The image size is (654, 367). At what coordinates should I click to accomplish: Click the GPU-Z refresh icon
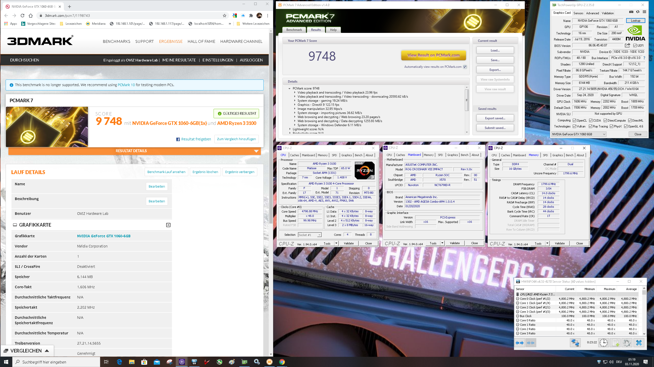click(638, 12)
